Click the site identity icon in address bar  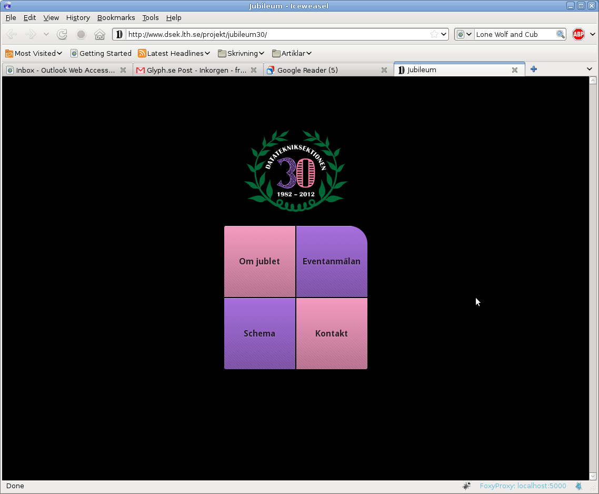pyautogui.click(x=119, y=34)
